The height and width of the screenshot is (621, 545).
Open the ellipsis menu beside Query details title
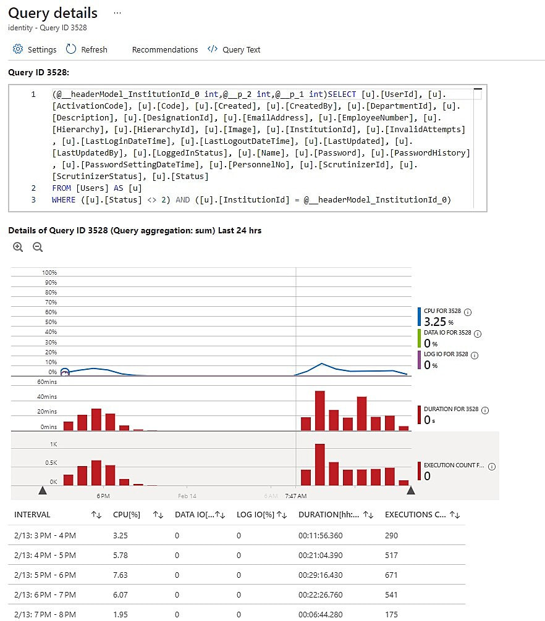pyautogui.click(x=118, y=12)
